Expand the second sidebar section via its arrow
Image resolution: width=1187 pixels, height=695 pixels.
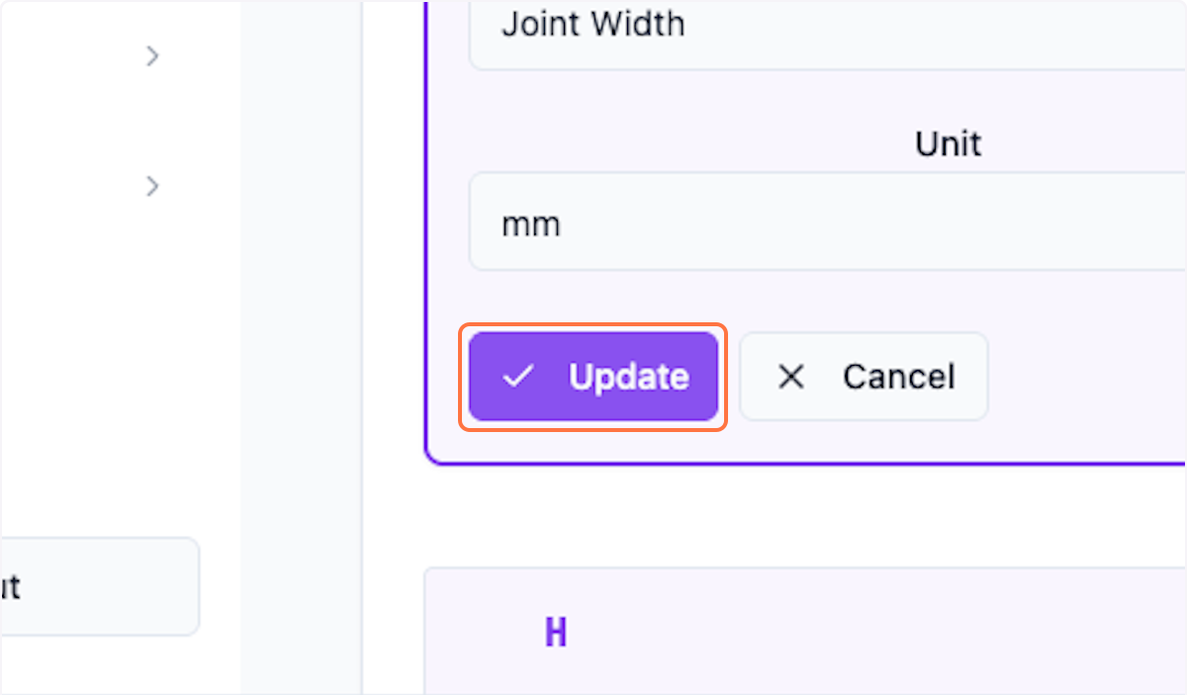pyautogui.click(x=153, y=186)
